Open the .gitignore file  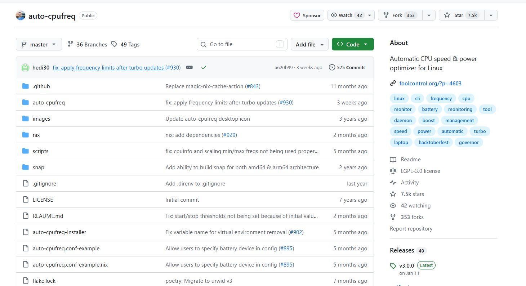tap(44, 183)
